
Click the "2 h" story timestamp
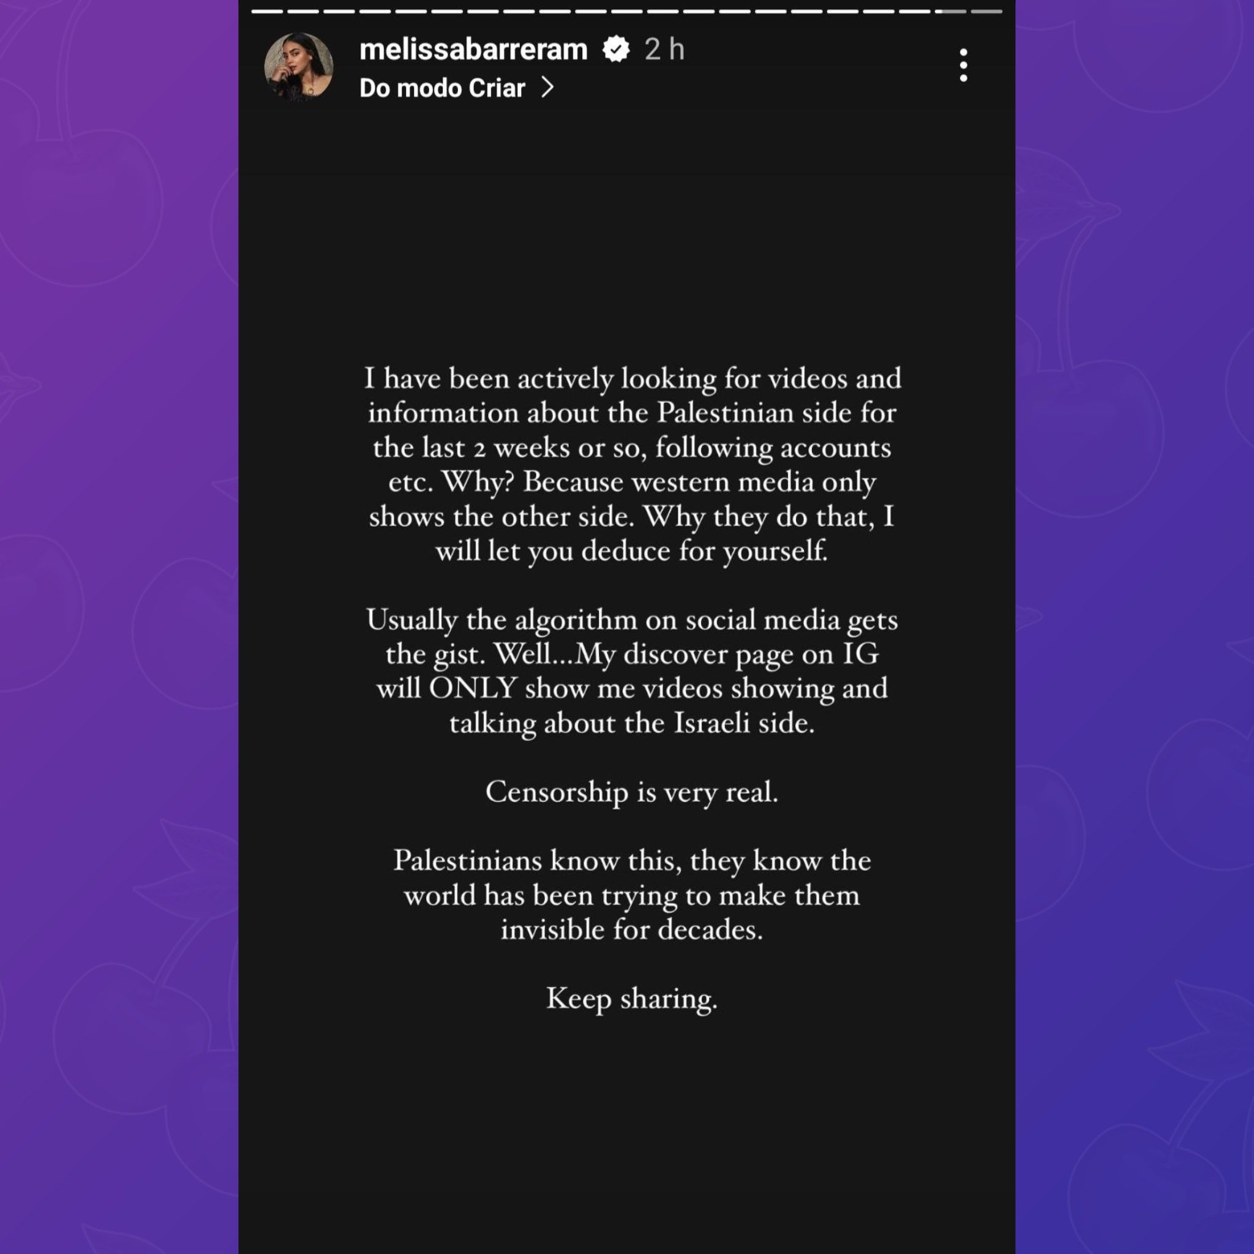(664, 50)
